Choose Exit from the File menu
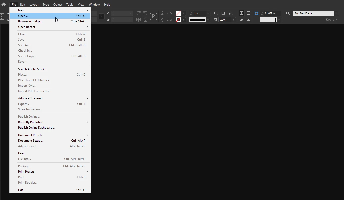344x200 pixels. point(50,190)
